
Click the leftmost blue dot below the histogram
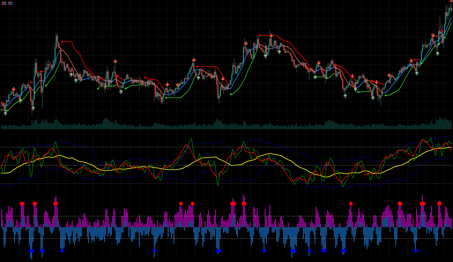pos(31,251)
